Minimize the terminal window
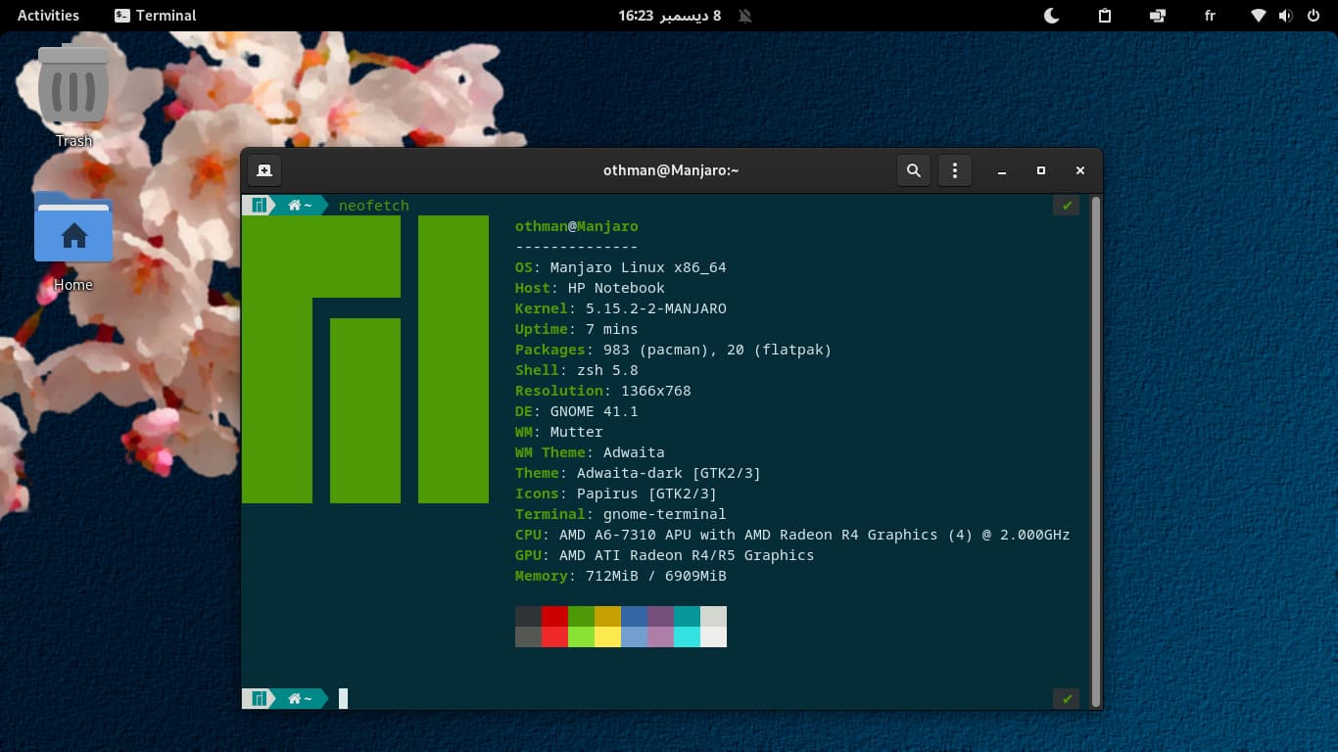Viewport: 1338px width, 752px height. [1002, 170]
